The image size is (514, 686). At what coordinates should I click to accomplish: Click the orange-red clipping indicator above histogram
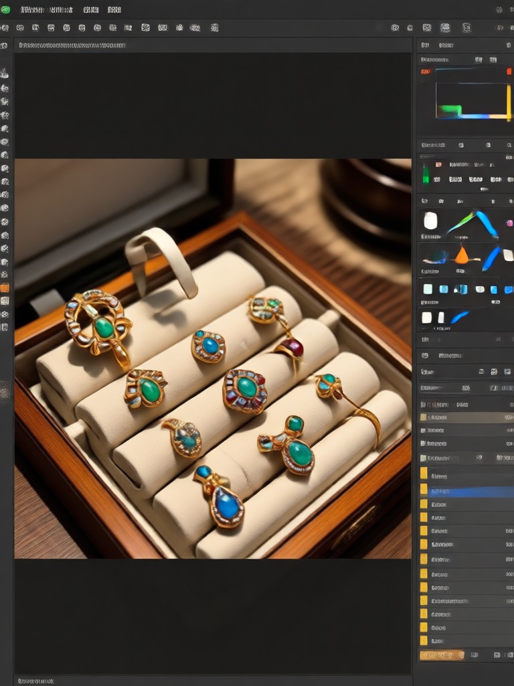(x=509, y=71)
